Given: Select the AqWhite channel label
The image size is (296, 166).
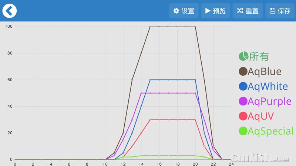Looking at the screenshot, I should coord(268,86).
